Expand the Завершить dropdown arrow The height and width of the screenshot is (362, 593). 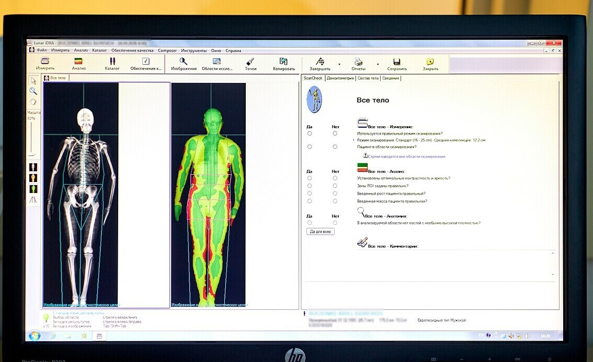[339, 65]
